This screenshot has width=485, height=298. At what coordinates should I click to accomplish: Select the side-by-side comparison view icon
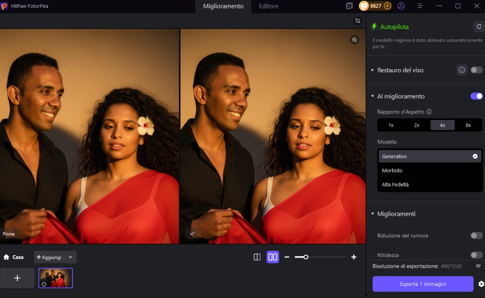tap(273, 257)
